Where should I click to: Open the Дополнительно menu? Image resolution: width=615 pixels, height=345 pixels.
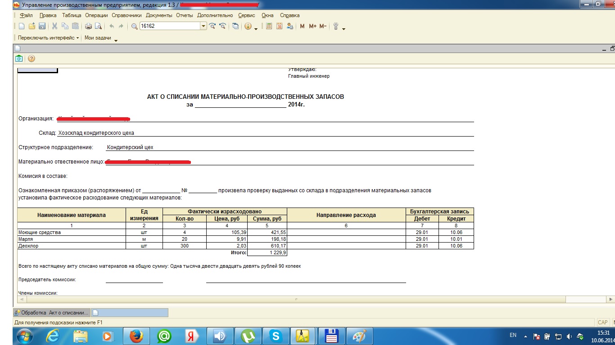point(215,15)
